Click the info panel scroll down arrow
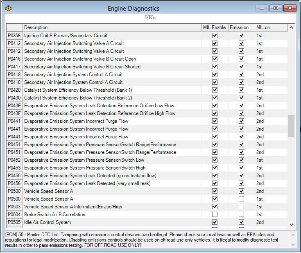301x253 pixels. click(x=293, y=244)
